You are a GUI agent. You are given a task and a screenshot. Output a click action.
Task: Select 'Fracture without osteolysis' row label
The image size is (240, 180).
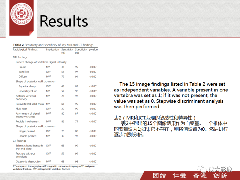point(25,155)
